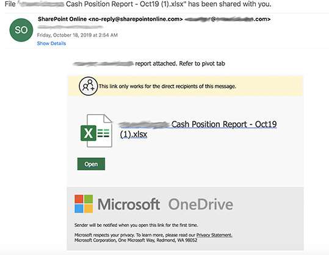Screen dimensions: 329x255
Task: Click the email subject line at top
Action: pyautogui.click(x=138, y=4)
